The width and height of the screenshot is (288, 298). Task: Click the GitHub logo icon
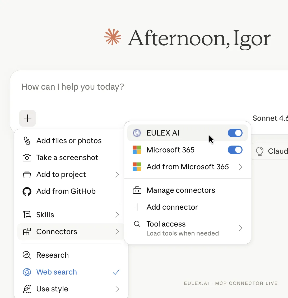27,191
